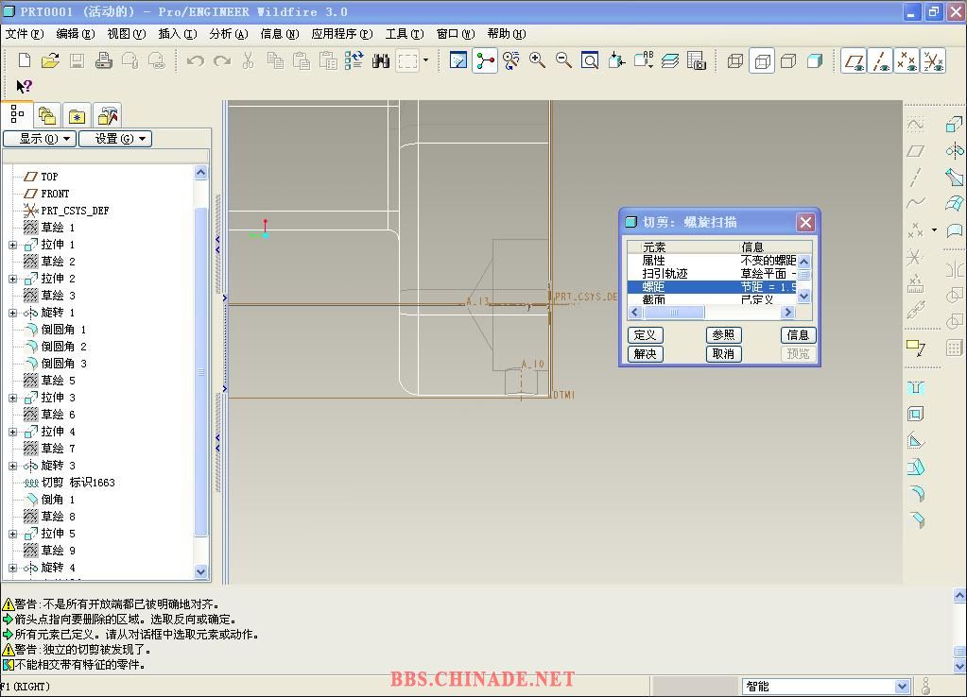Refit the model to screen icon

click(x=590, y=60)
